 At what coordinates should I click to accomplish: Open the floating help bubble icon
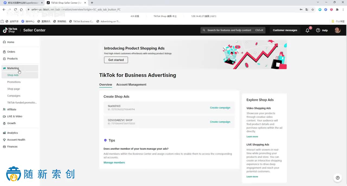tap(338, 178)
